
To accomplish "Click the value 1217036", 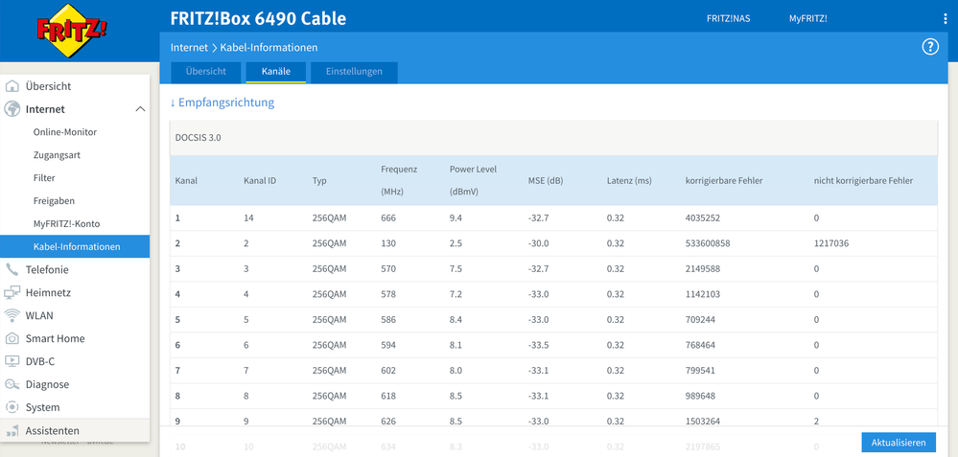I will click(830, 243).
